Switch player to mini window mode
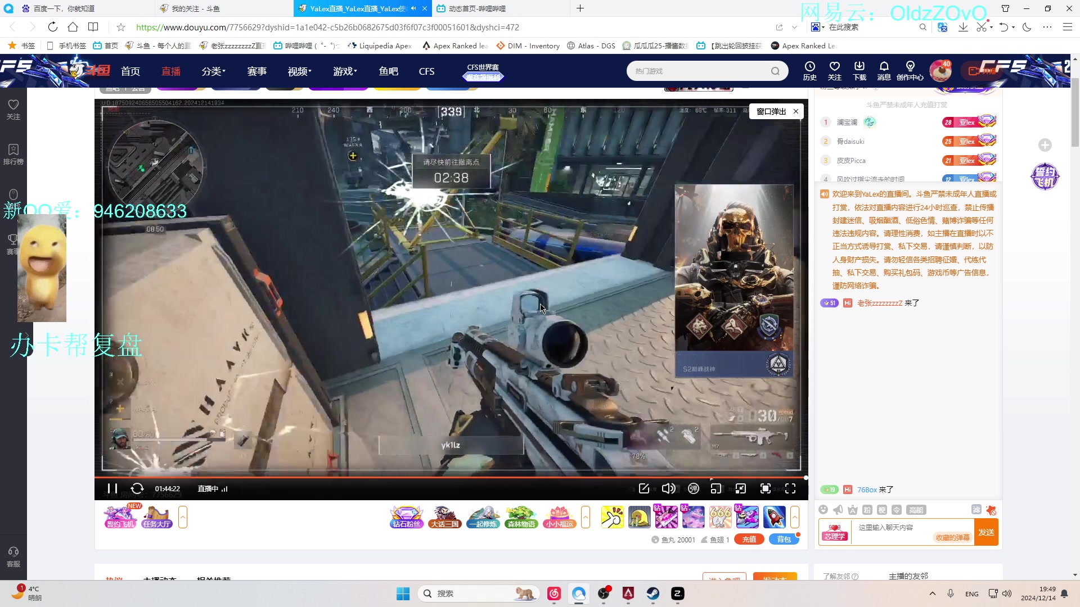This screenshot has height=607, width=1080. 715,488
